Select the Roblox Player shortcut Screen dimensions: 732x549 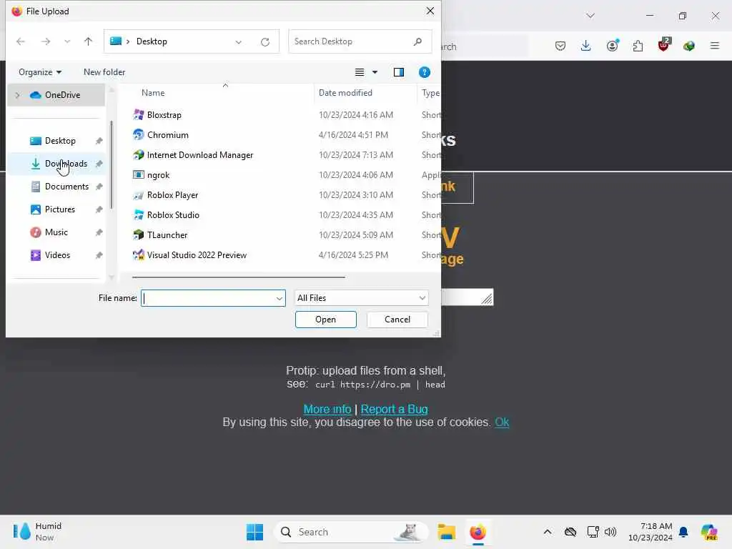pos(172,195)
